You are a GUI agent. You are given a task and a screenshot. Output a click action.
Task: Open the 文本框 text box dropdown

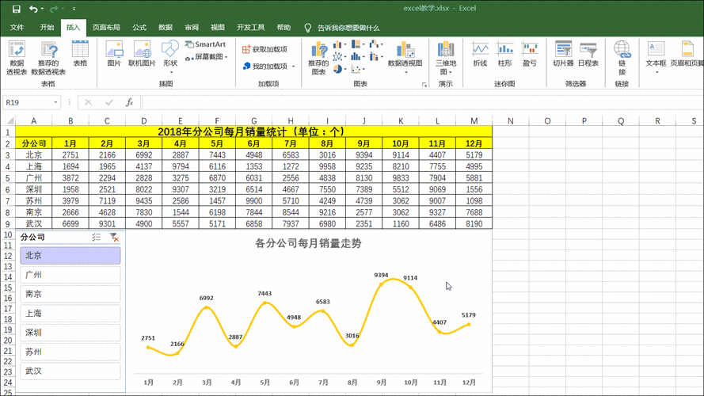[x=656, y=56]
